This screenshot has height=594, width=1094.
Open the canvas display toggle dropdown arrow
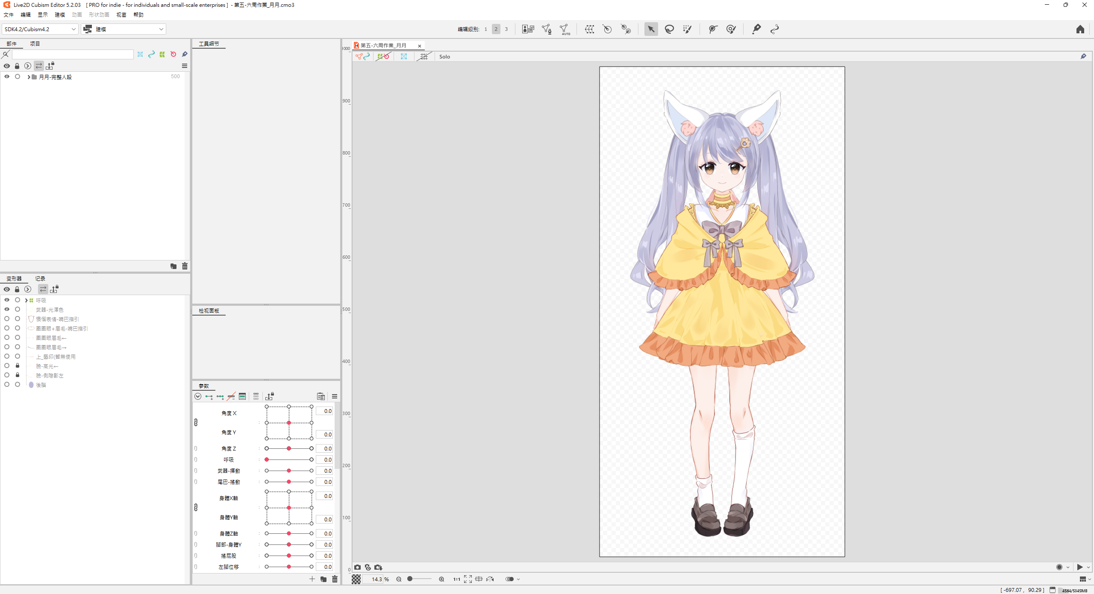(x=518, y=579)
